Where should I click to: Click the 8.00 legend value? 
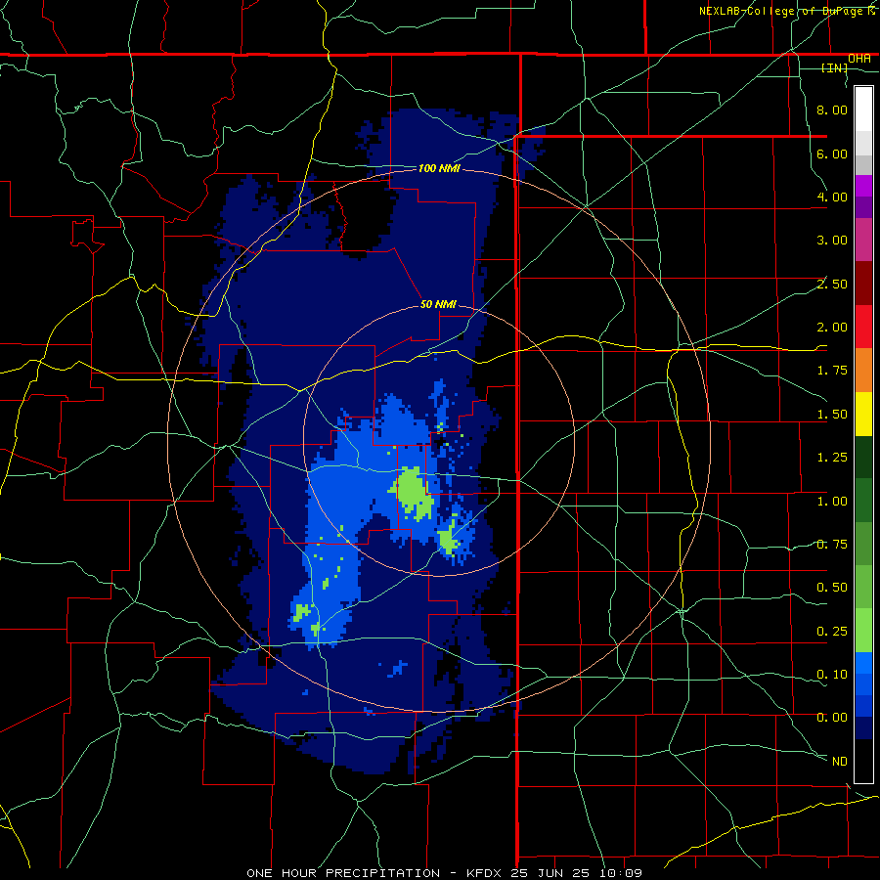832,110
